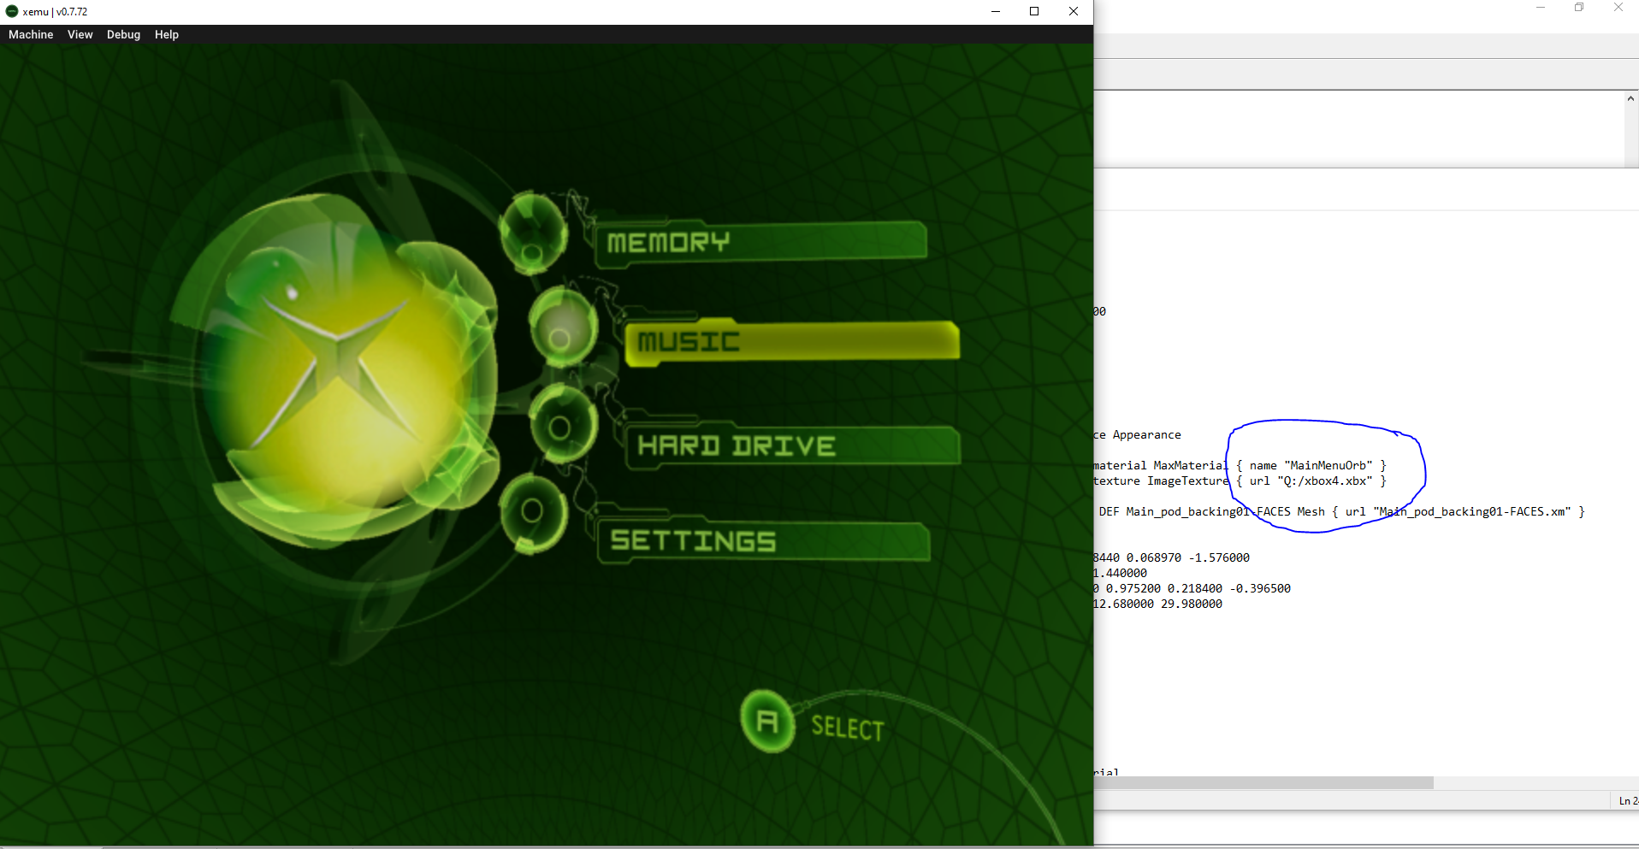Click the green A controller button icon
Viewport: 1639px width, 849px height.
click(767, 721)
